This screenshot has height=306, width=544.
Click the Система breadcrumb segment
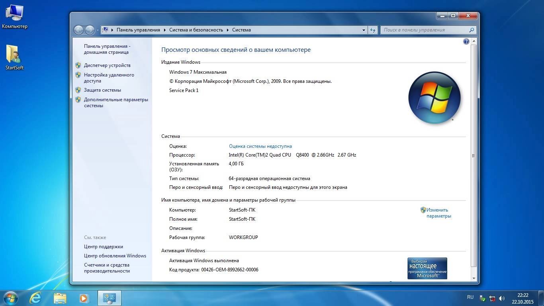click(241, 30)
